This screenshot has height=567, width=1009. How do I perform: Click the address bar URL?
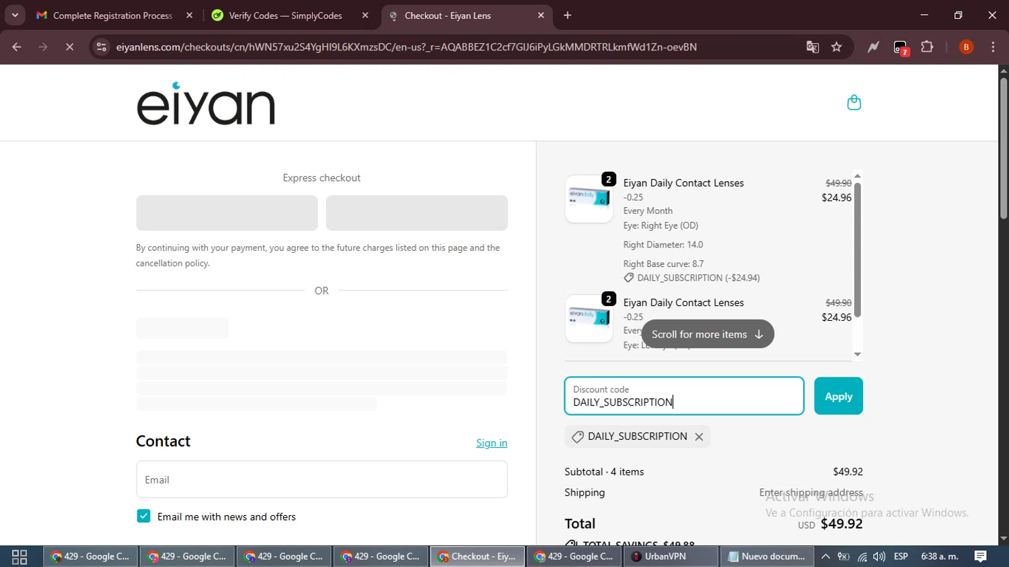click(x=406, y=47)
